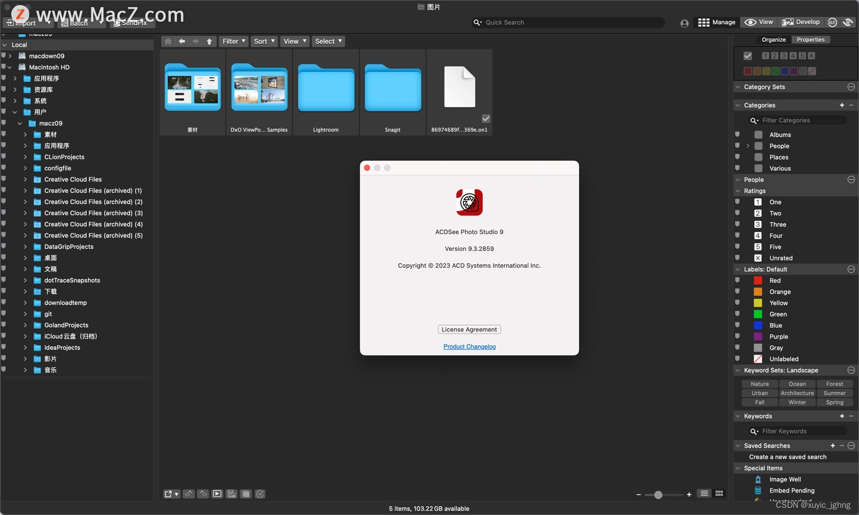Check the Various category box
Image resolution: width=859 pixels, height=515 pixels.
(758, 168)
